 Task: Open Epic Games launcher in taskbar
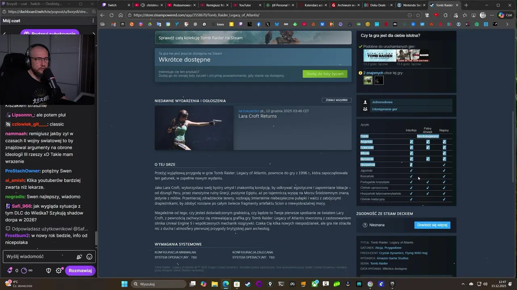[x=392, y=284]
